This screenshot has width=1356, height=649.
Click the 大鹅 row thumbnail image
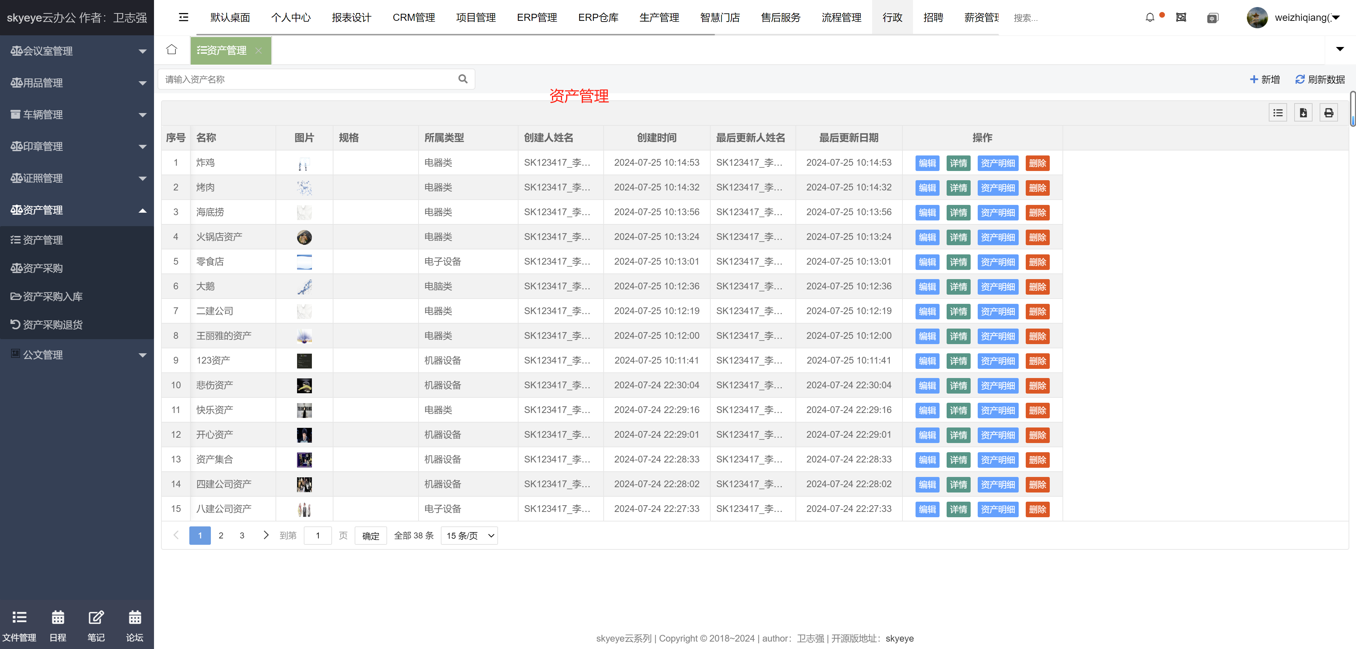[x=304, y=287]
